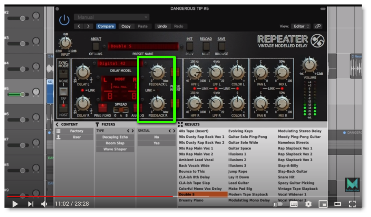
Task: Click the track #5 green volume fader
Action: point(18,95)
